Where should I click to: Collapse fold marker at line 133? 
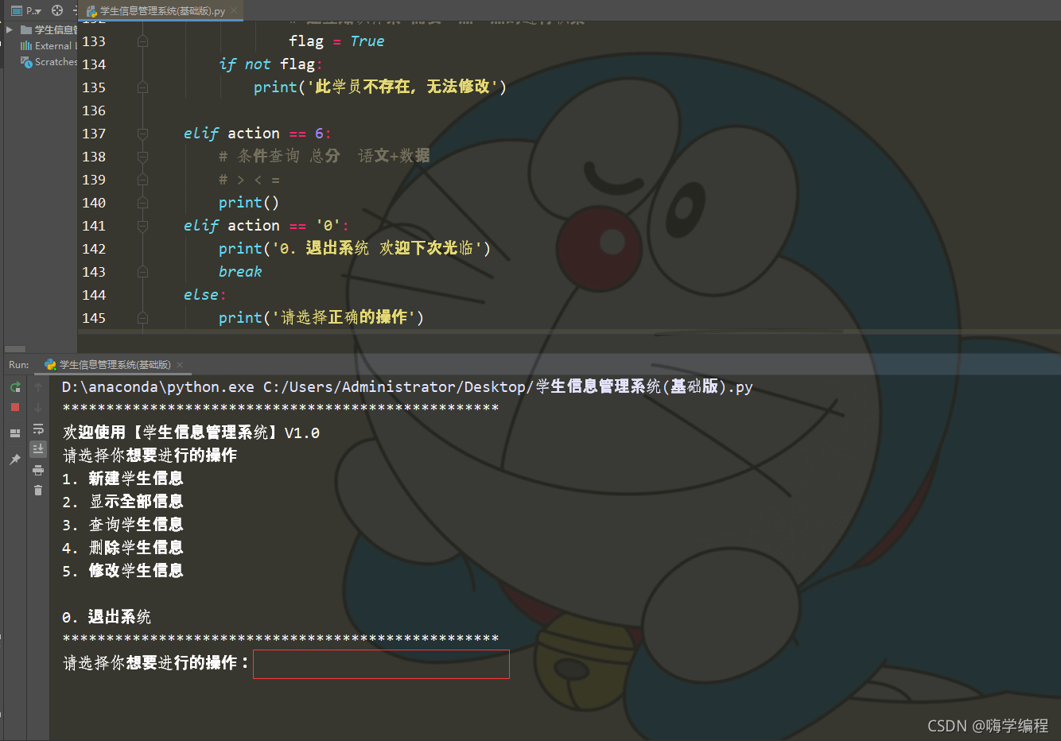tap(142, 41)
